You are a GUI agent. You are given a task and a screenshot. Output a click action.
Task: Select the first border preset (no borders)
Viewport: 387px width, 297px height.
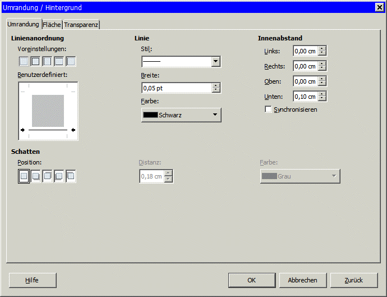24,61
